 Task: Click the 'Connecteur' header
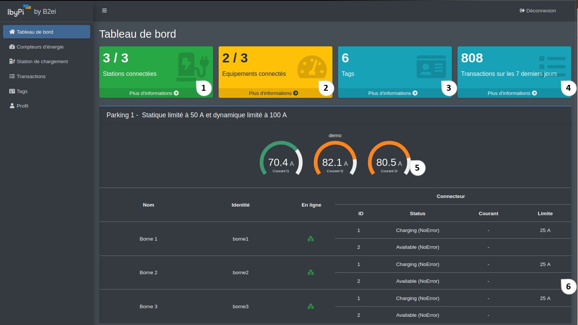pyautogui.click(x=451, y=196)
